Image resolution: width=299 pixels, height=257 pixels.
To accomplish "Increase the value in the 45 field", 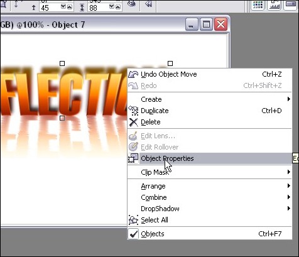I will 70,7.
